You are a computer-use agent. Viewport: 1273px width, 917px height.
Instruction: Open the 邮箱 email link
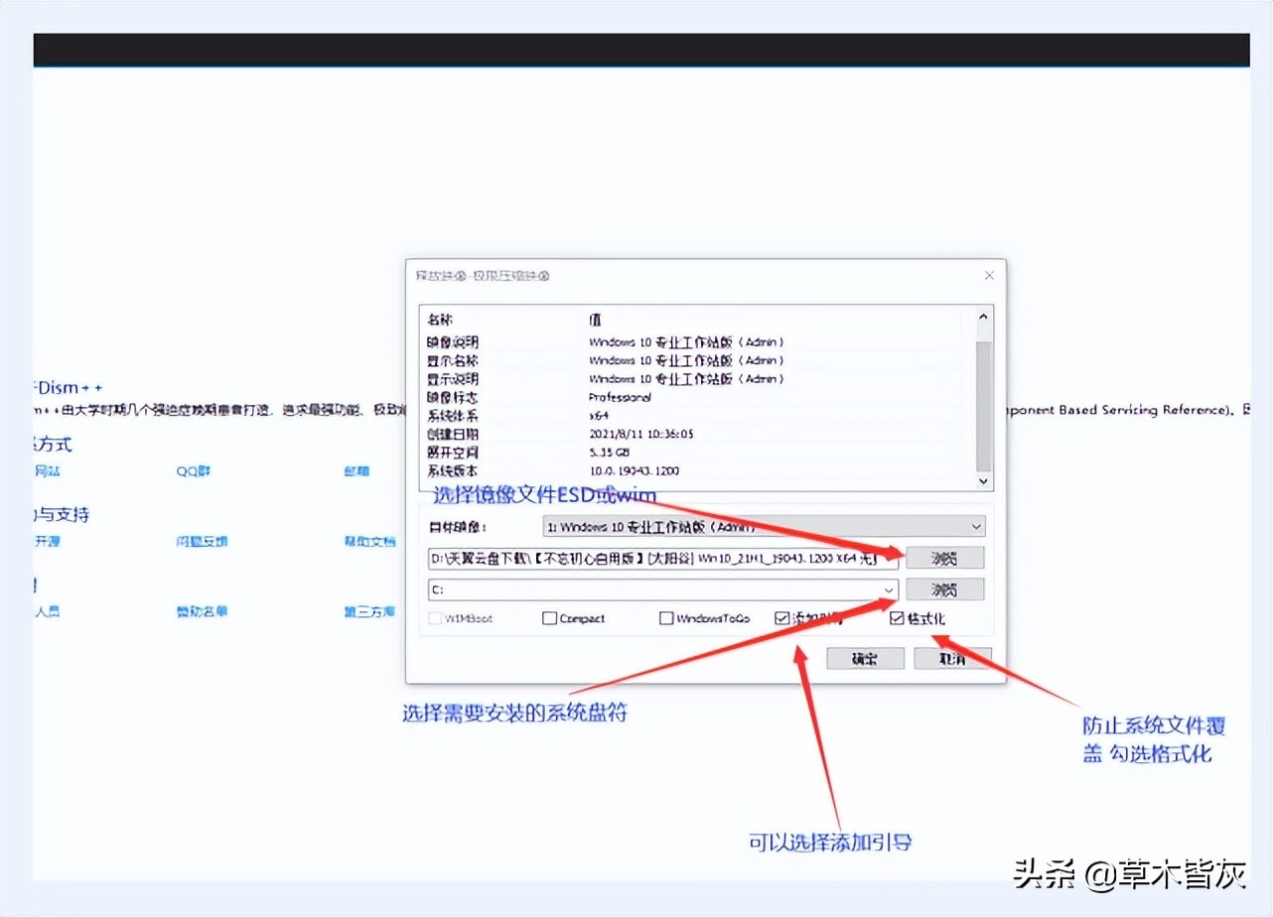click(x=355, y=471)
